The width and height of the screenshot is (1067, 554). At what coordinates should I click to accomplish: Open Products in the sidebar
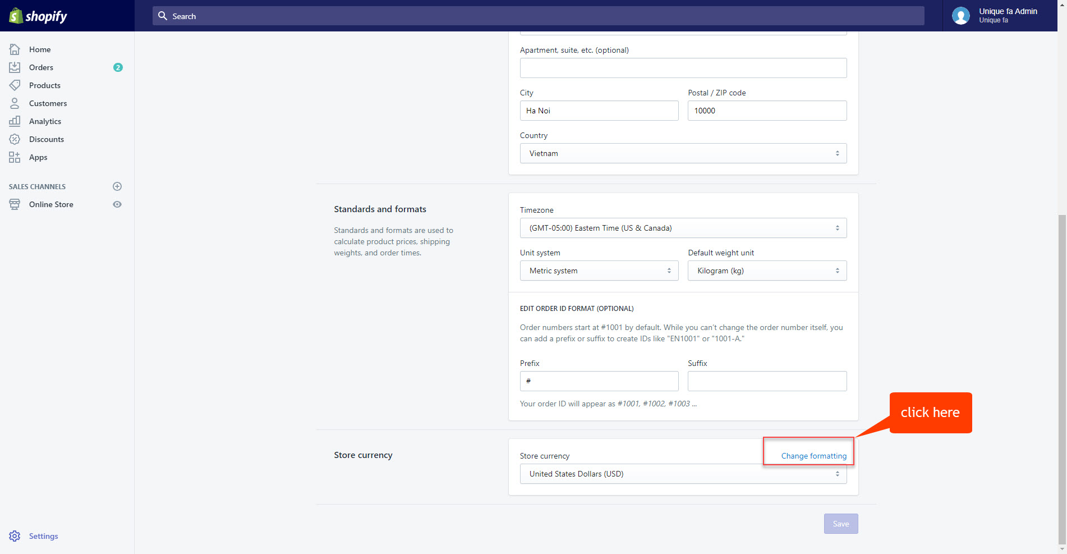click(45, 85)
